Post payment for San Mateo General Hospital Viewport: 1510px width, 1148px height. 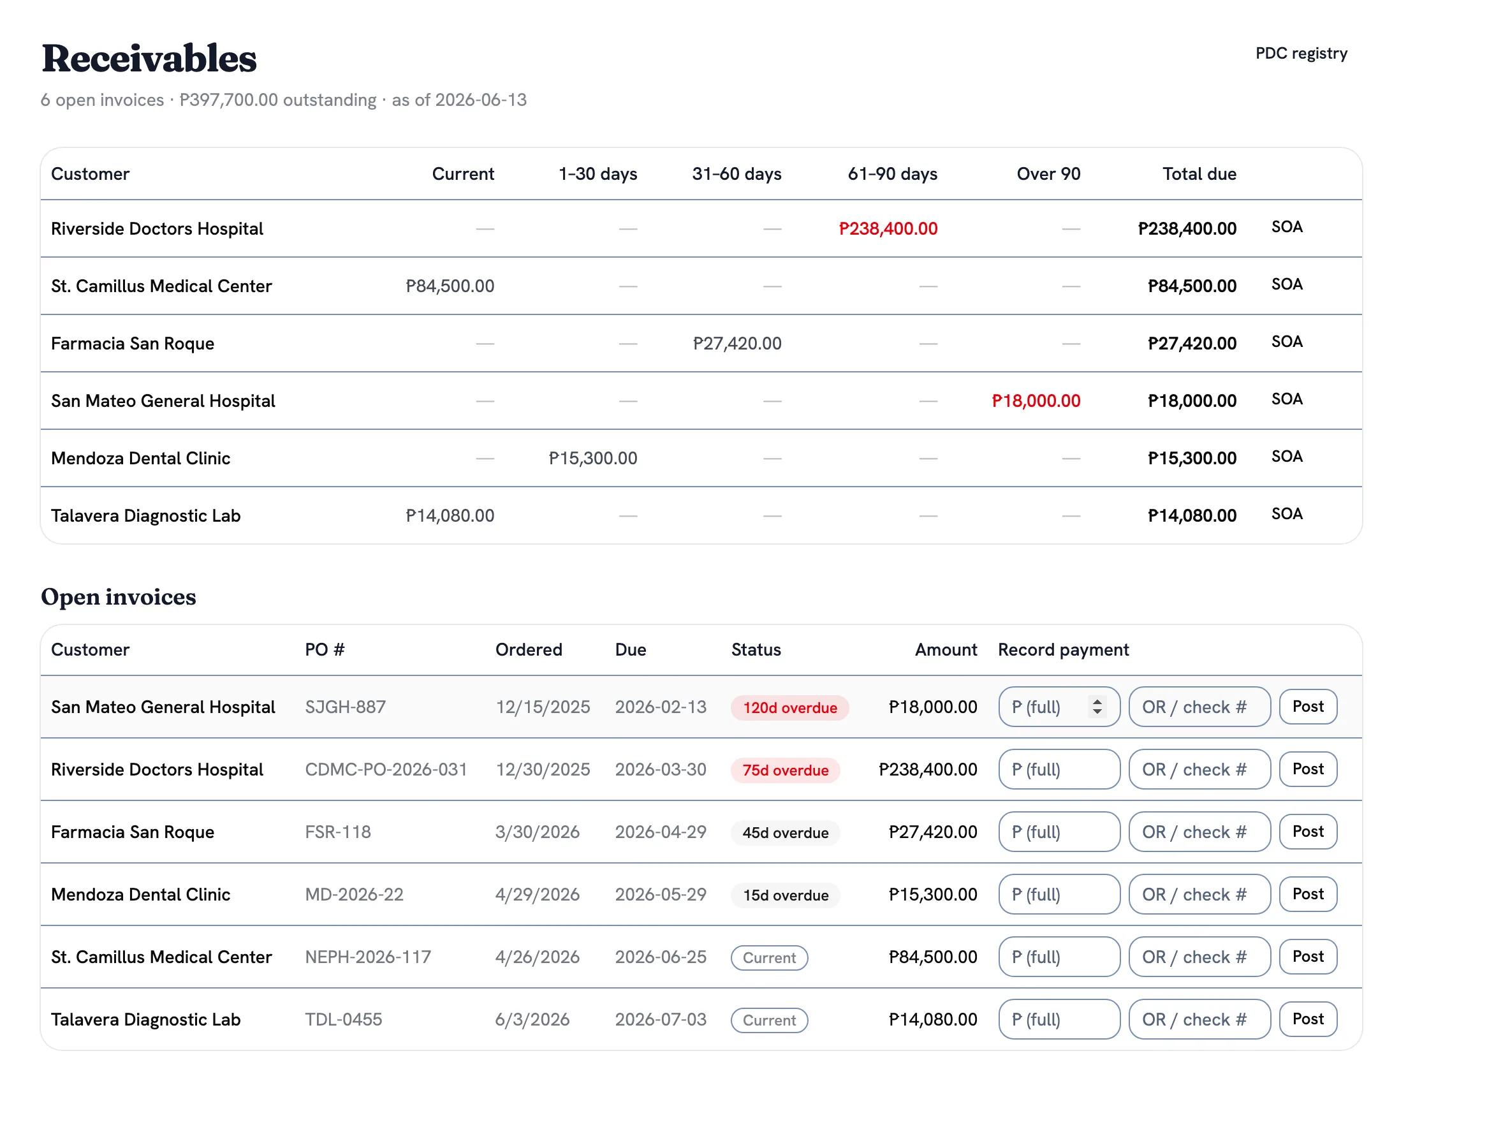click(x=1307, y=706)
